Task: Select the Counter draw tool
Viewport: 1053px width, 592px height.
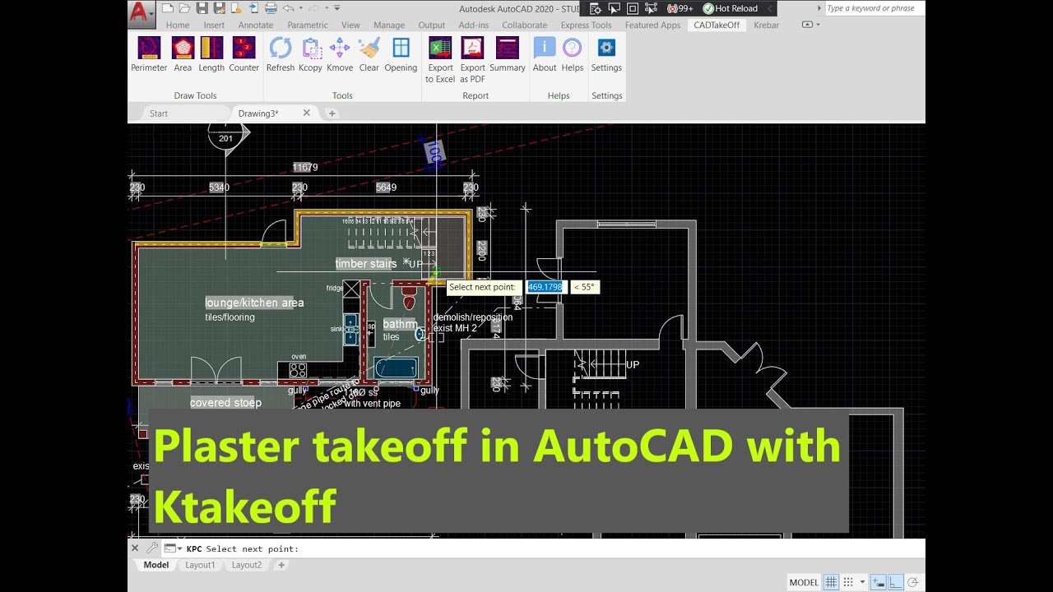Action: tap(244, 55)
